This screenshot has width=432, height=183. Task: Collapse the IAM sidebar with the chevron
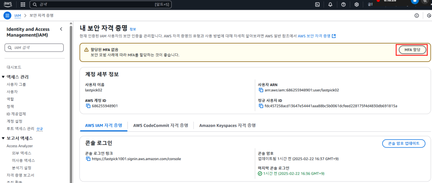[x=61, y=29]
